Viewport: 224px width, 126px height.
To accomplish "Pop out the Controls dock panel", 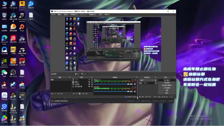I will point(174,77).
